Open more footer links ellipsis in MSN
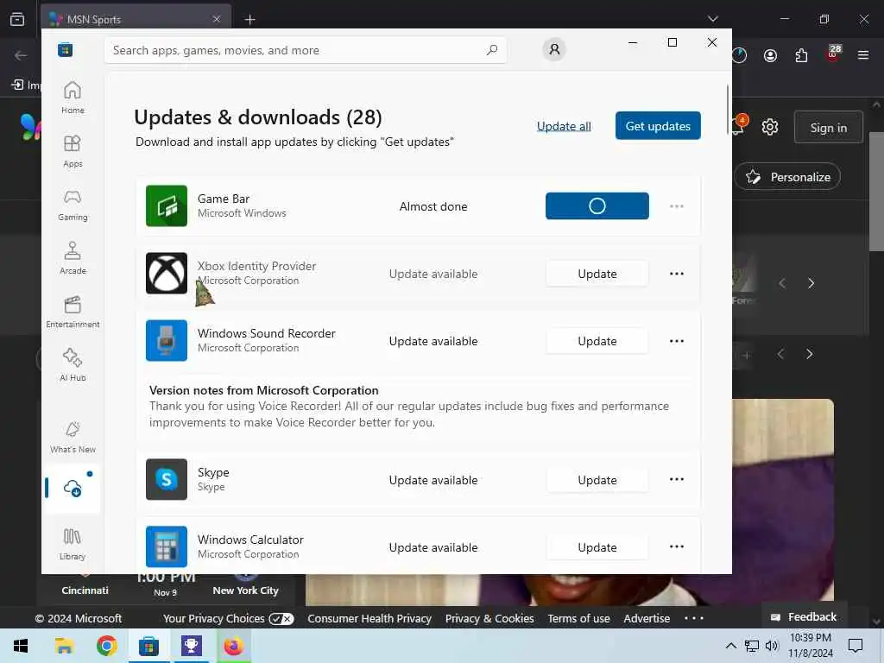Image resolution: width=884 pixels, height=663 pixels. 694,618
